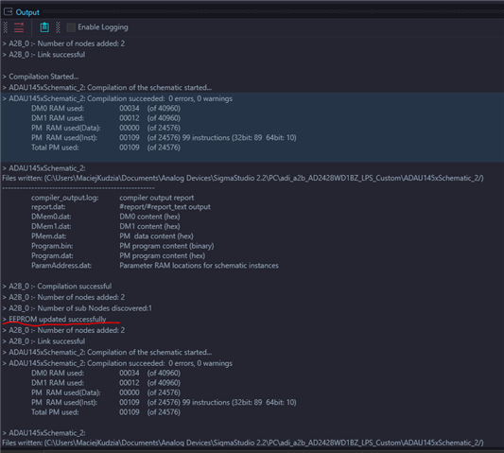Select the Output panel title
The height and width of the screenshot is (453, 504).
click(27, 12)
